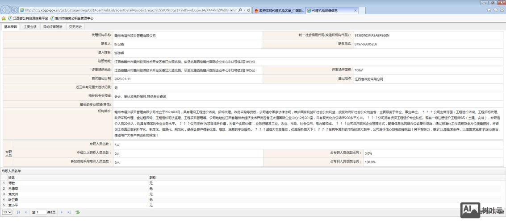Switch to the 主要业绩 tab

point(30,27)
